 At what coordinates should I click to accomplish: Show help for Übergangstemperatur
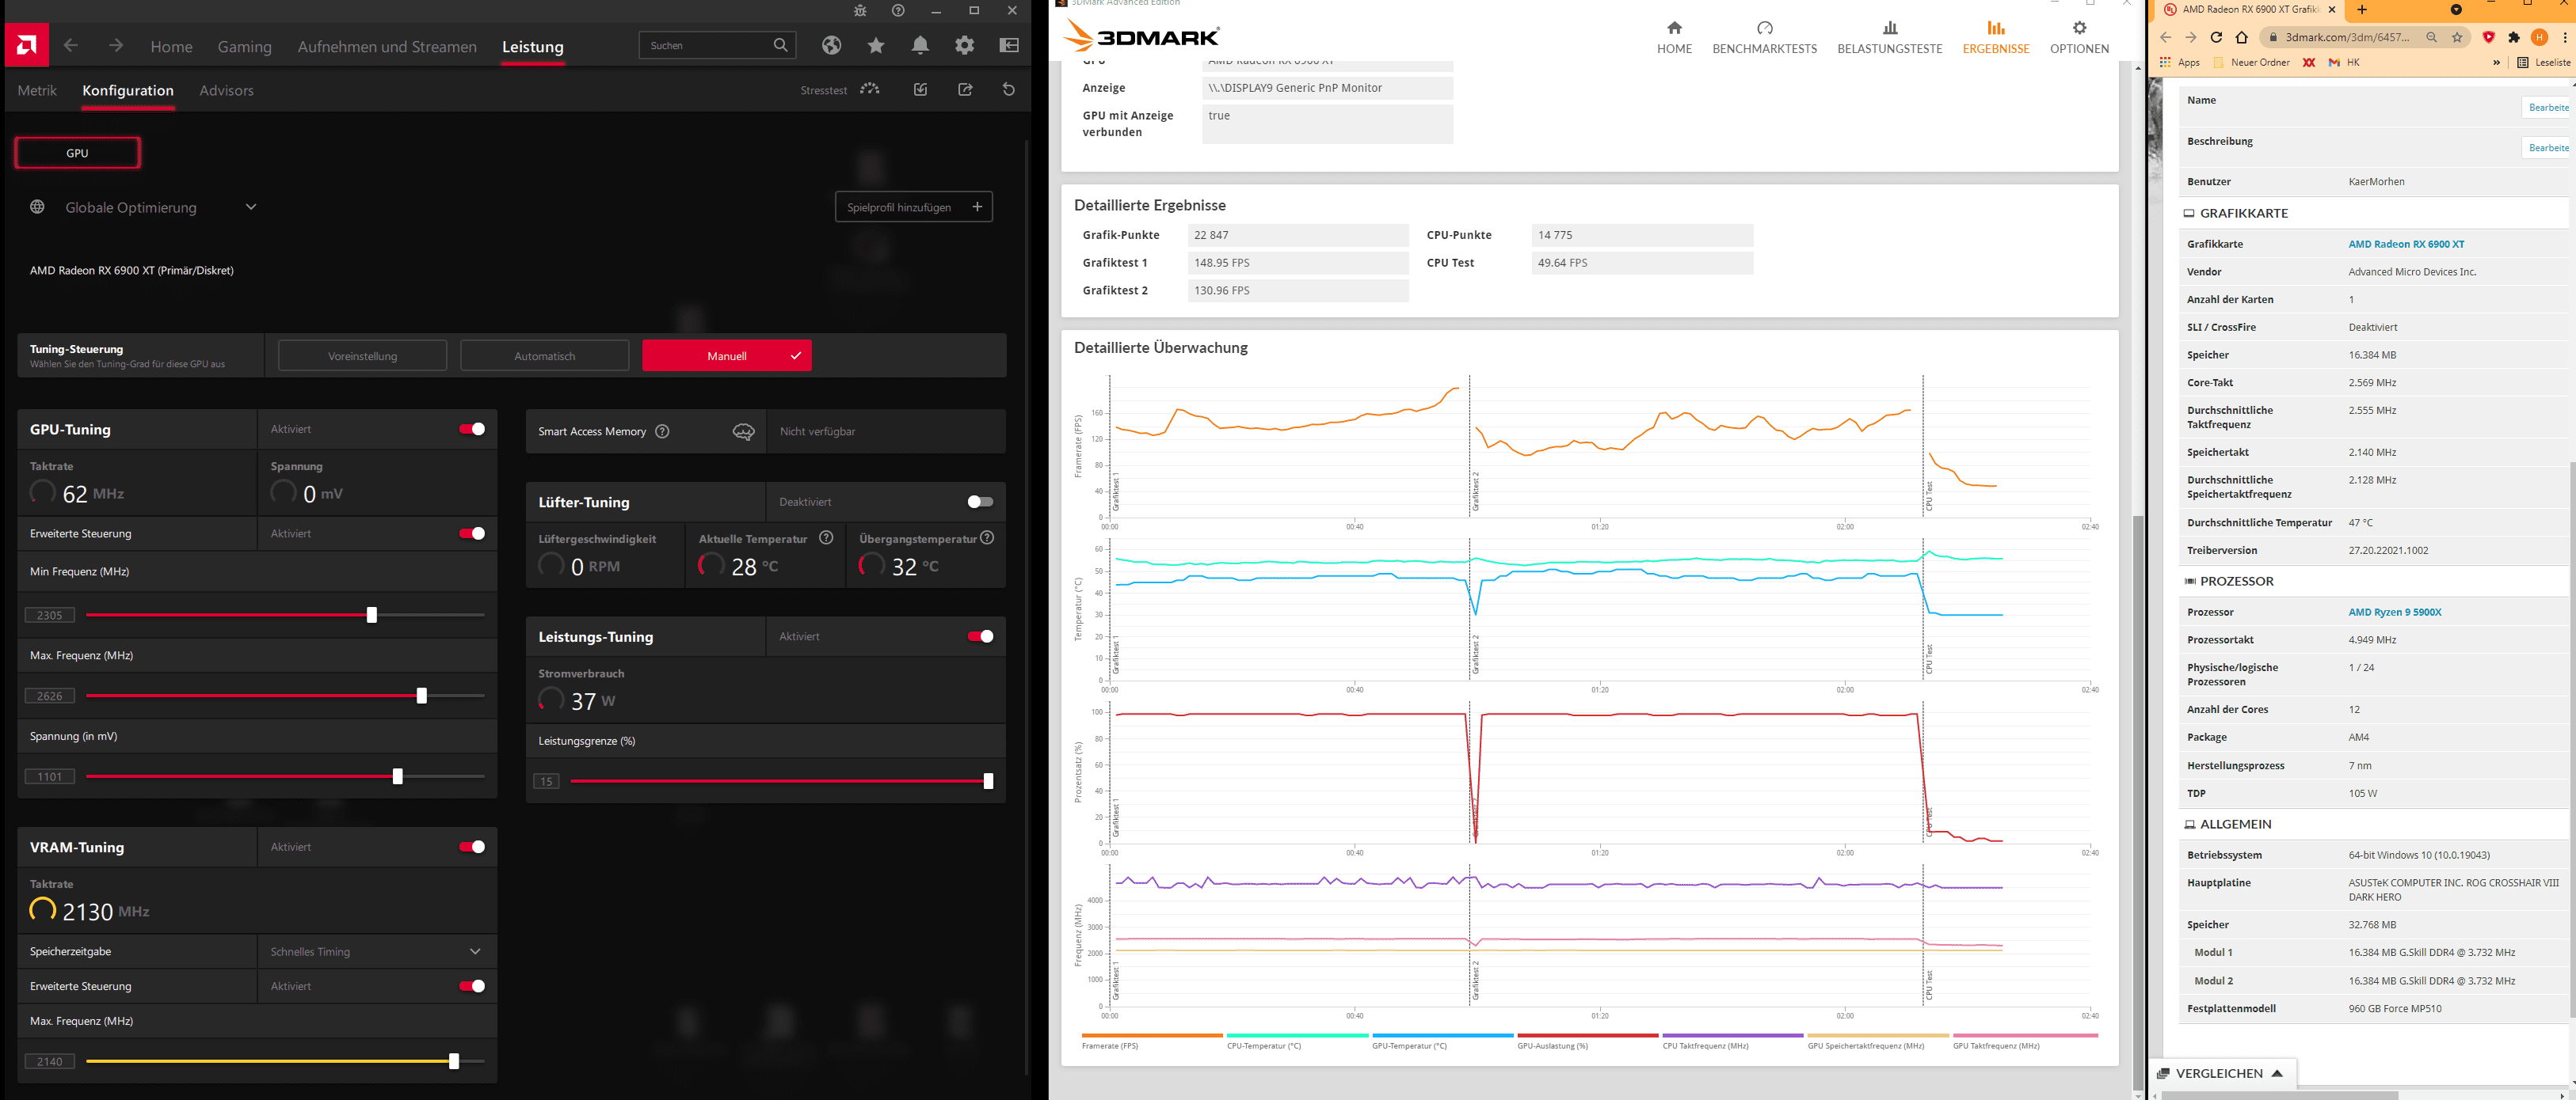(987, 537)
